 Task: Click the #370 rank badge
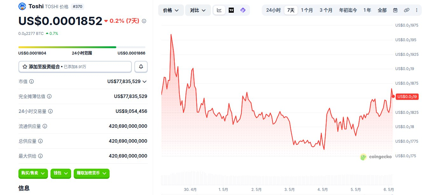77,6
